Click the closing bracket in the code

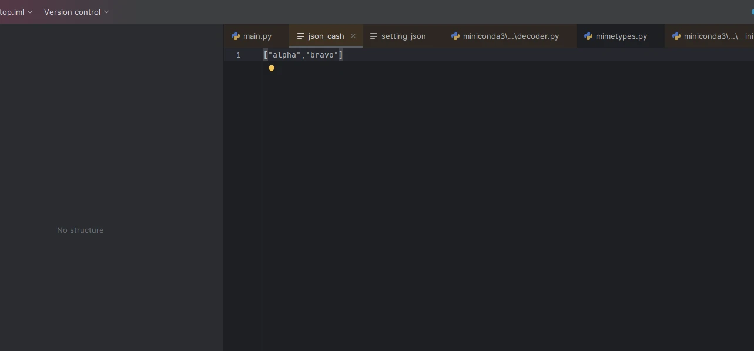pos(341,55)
